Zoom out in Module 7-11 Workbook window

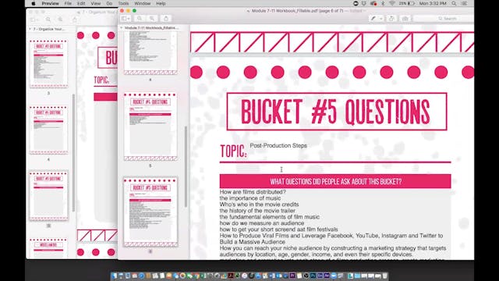point(140,19)
